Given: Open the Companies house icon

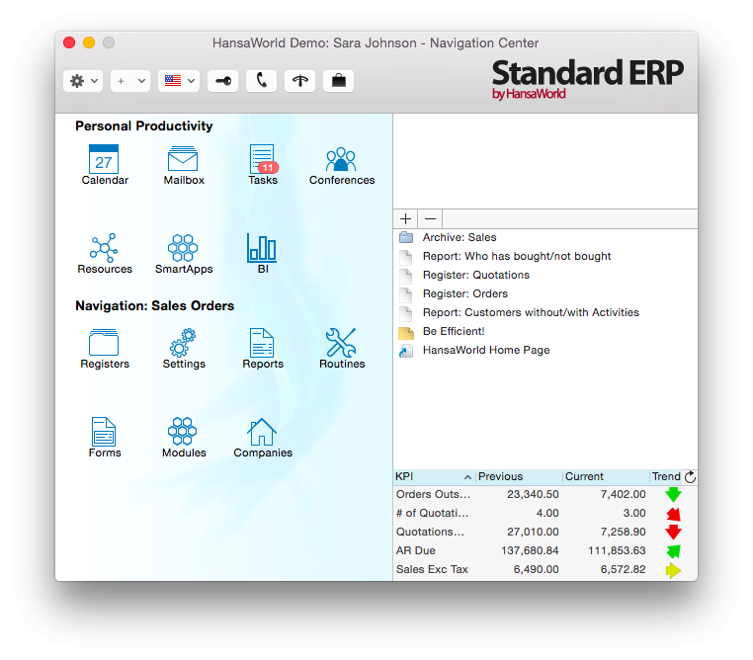Looking at the screenshot, I should click(x=262, y=438).
